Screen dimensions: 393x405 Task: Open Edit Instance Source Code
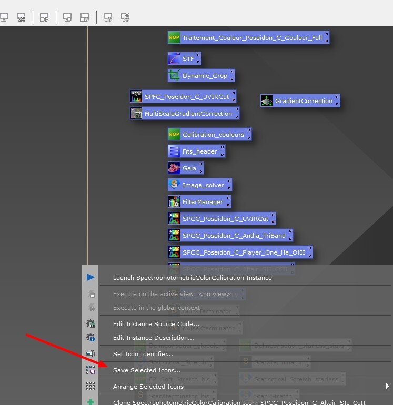[x=156, y=324]
